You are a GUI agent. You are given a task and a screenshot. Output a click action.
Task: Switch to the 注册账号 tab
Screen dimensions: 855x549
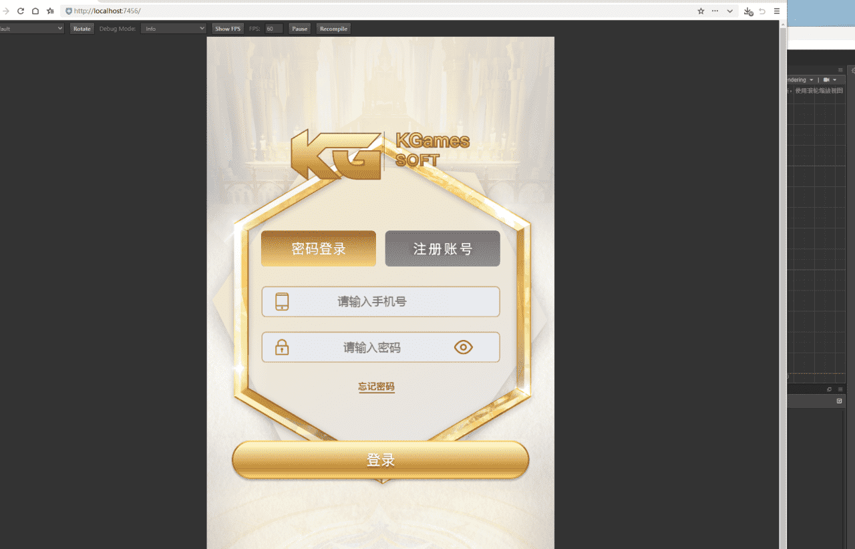point(442,248)
